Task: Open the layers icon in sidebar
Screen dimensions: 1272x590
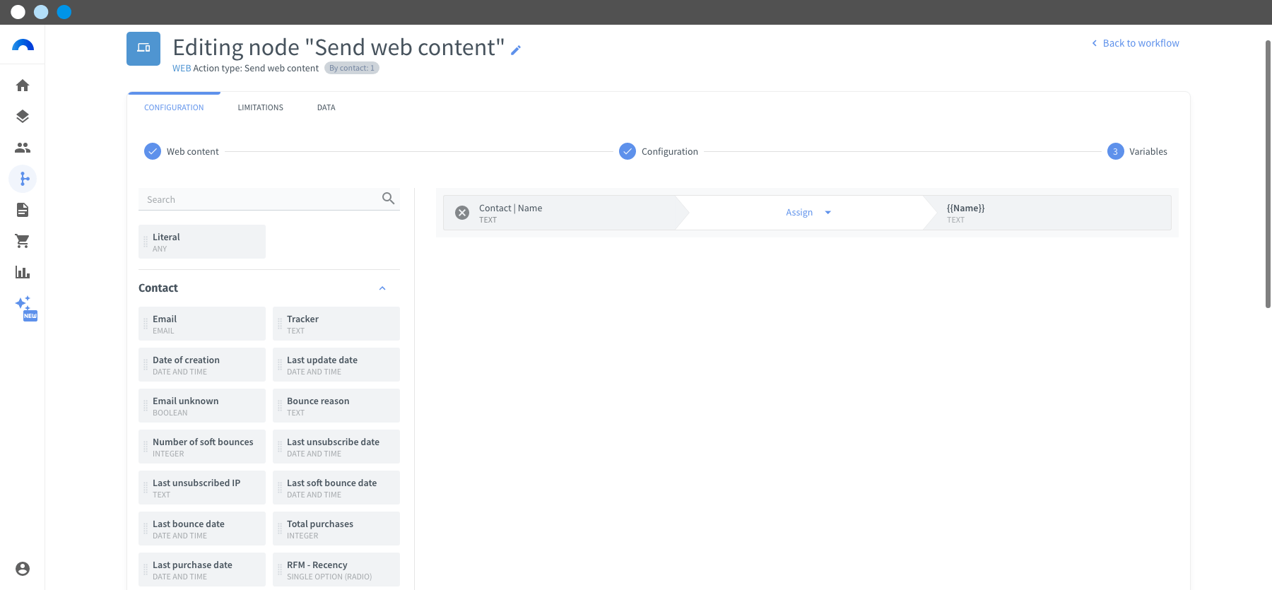Action: (x=23, y=117)
